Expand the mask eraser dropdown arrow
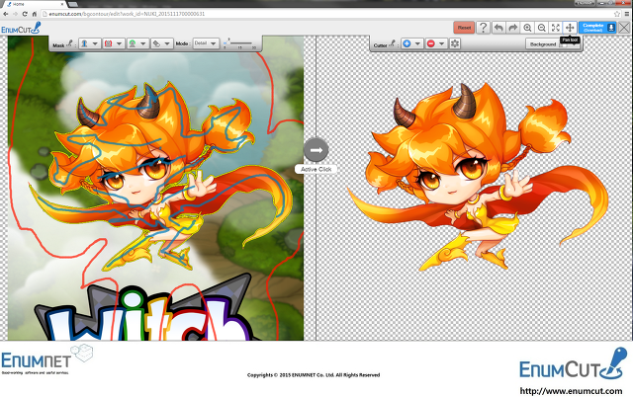 (x=167, y=43)
